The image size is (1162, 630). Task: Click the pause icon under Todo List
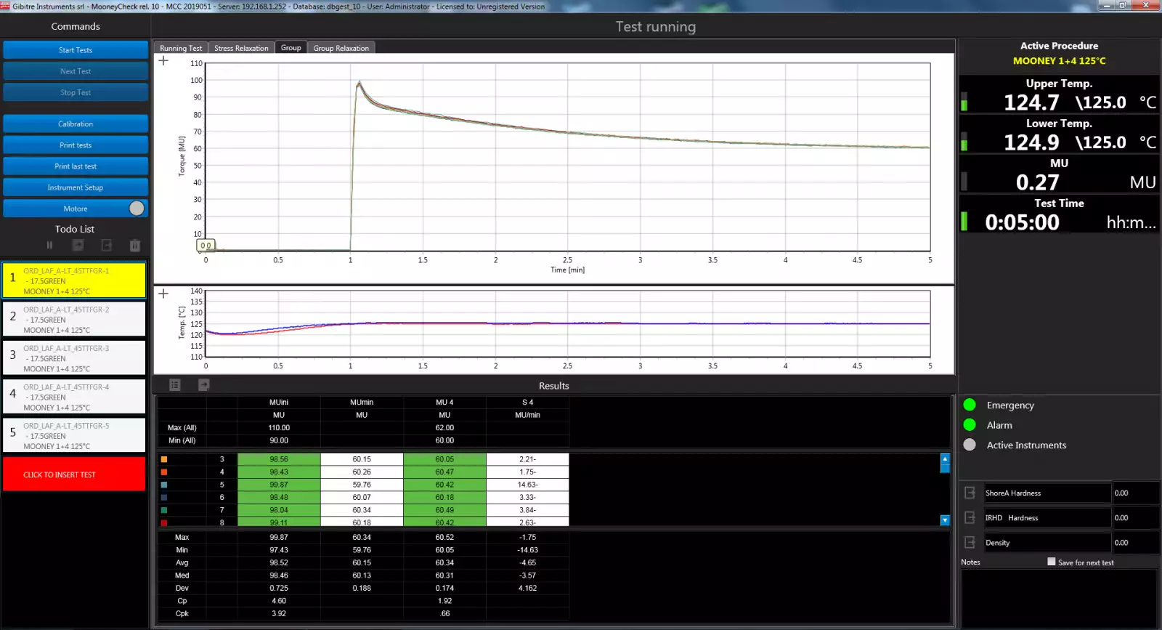pos(49,246)
